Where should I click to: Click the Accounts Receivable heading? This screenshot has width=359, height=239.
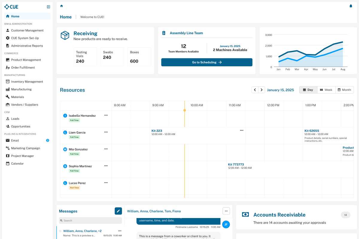tap(279, 215)
